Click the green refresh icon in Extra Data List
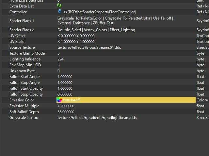This screenshot has width=209, height=156. tap(59, 5)
